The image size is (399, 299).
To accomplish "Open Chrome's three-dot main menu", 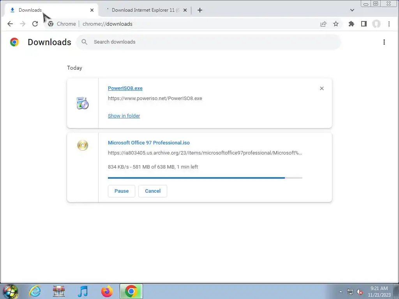I will click(x=389, y=24).
